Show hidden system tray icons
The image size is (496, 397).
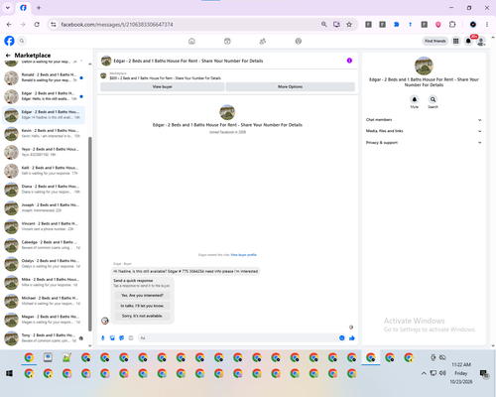(424, 373)
